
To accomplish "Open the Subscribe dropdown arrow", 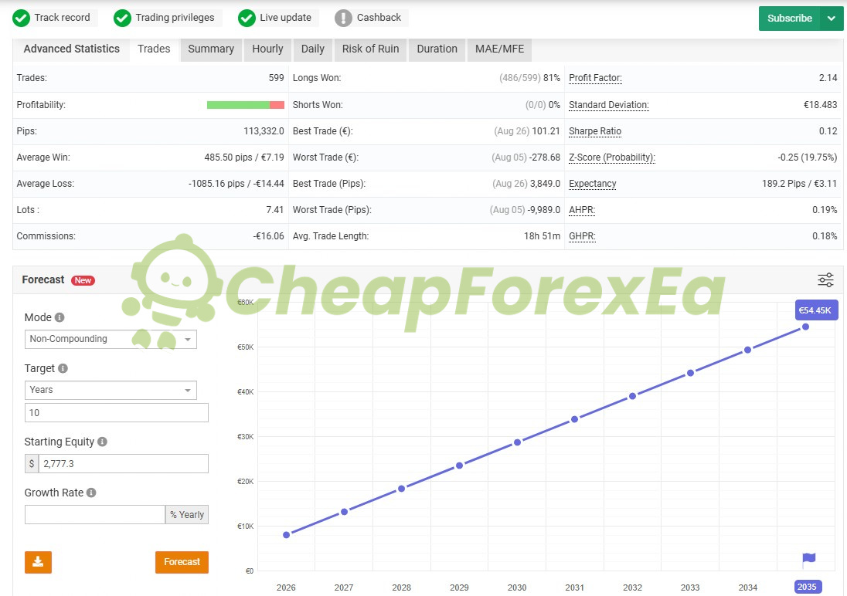I will click(832, 19).
